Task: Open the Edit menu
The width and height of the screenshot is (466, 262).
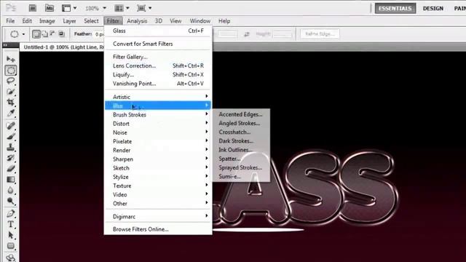Action: tap(27, 21)
